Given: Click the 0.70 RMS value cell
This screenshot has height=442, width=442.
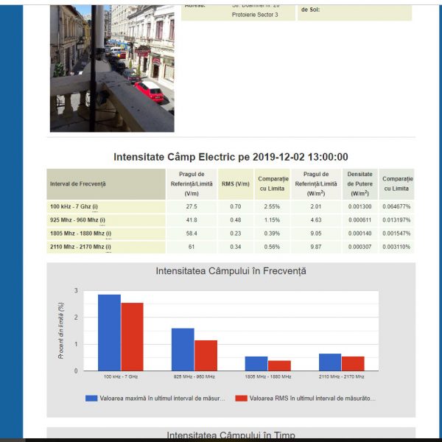Looking at the screenshot, I should tap(236, 207).
